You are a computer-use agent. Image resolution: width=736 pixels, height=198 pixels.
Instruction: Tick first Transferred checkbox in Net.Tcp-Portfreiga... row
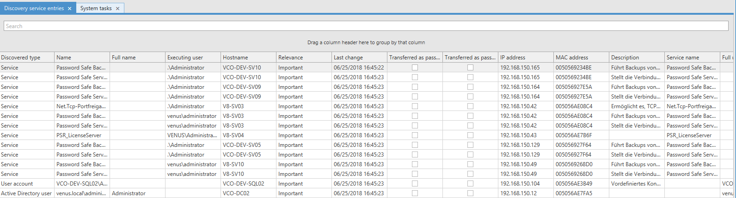(x=415, y=106)
